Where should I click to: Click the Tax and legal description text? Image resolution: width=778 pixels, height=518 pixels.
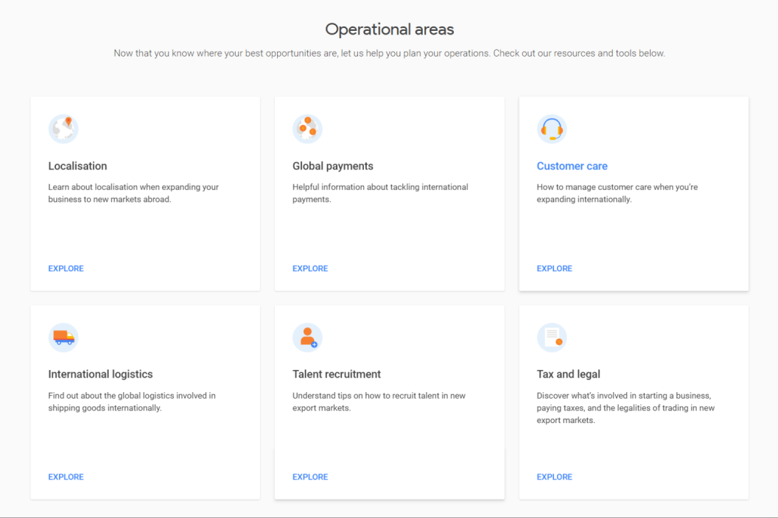625,407
